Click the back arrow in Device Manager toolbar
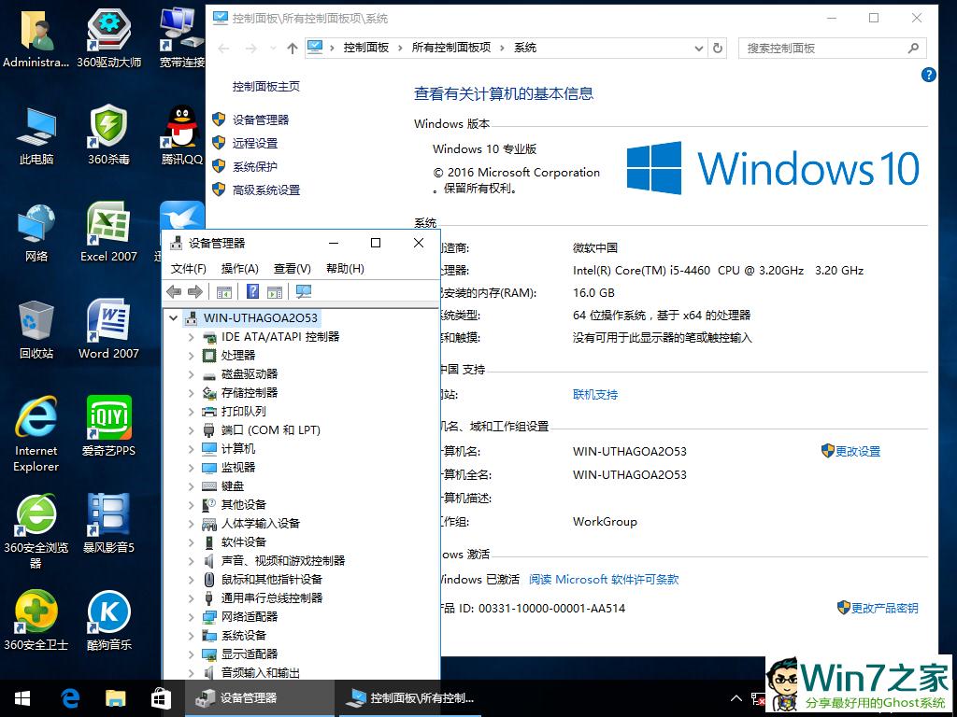Image resolution: width=957 pixels, height=717 pixels. click(174, 291)
